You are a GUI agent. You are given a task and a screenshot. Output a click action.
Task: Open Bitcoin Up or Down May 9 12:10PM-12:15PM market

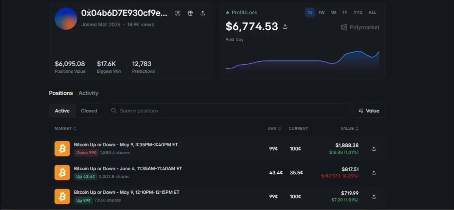pos(127,192)
